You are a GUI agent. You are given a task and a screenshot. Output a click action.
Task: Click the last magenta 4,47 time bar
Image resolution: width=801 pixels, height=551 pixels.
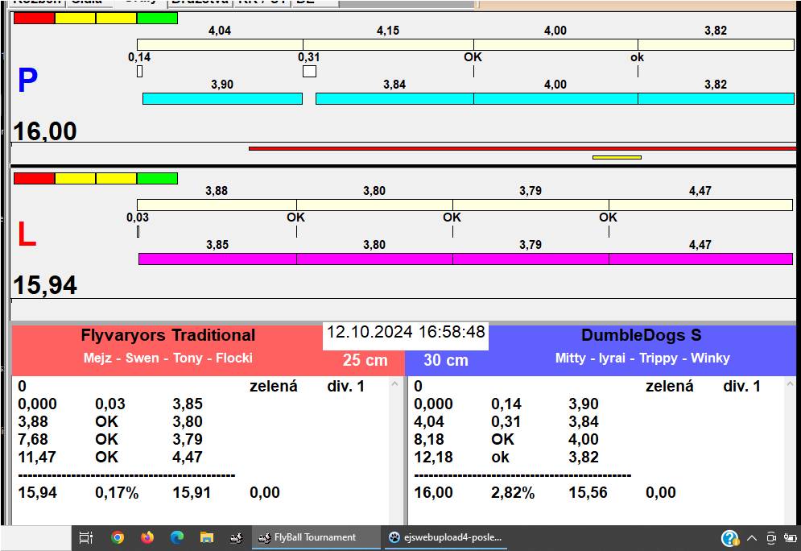(x=700, y=259)
